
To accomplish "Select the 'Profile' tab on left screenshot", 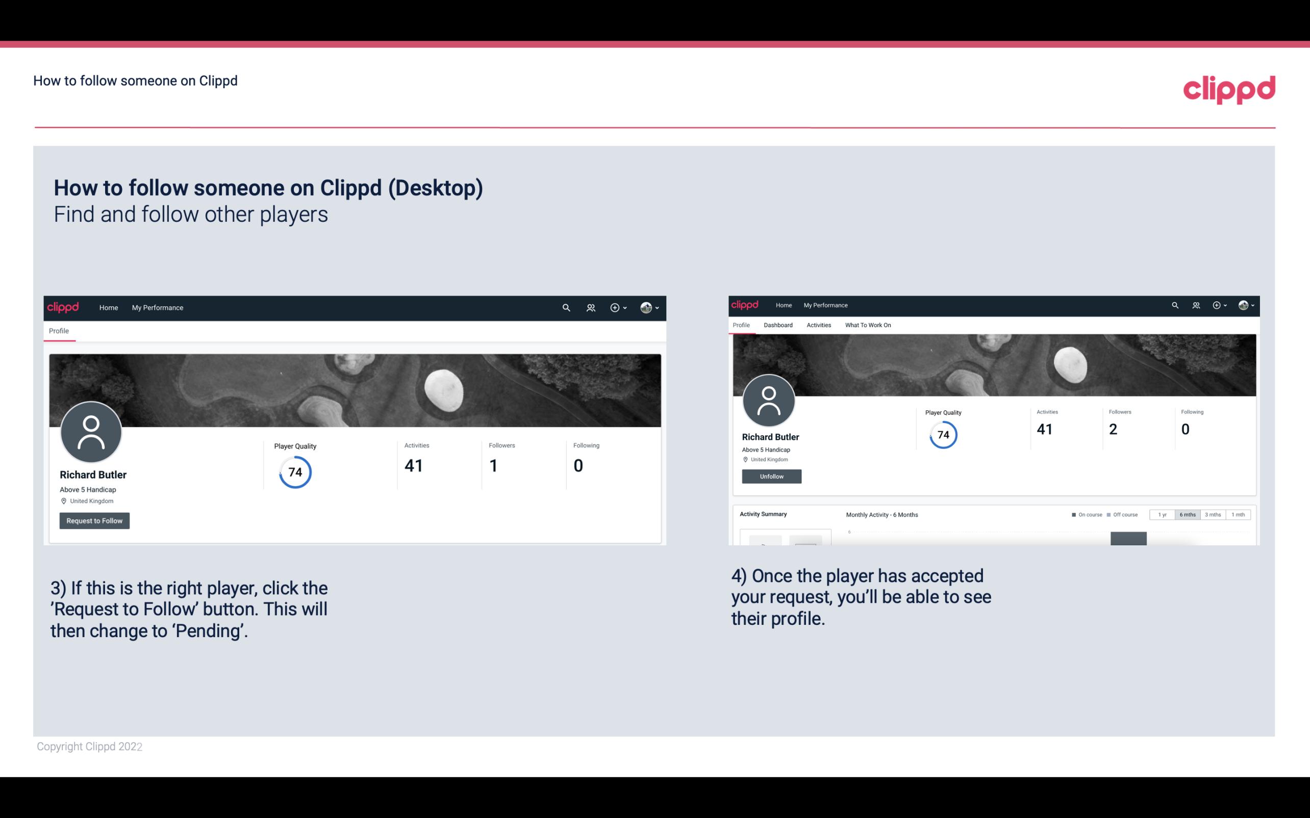I will click(59, 331).
